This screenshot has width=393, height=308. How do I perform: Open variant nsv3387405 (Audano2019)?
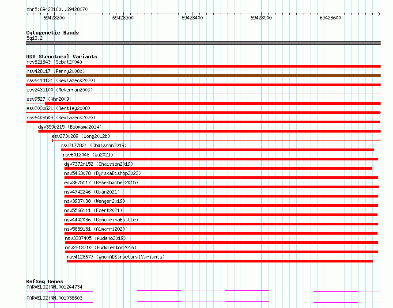click(x=95, y=238)
